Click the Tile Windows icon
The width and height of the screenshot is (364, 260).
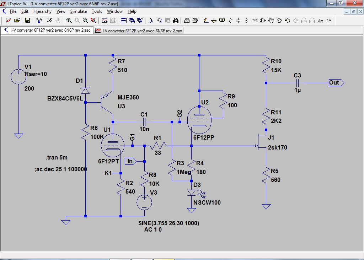tap(124, 21)
